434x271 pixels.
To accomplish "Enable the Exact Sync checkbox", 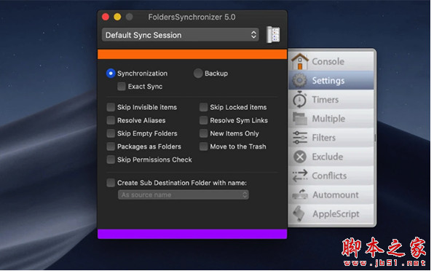I will pos(121,87).
